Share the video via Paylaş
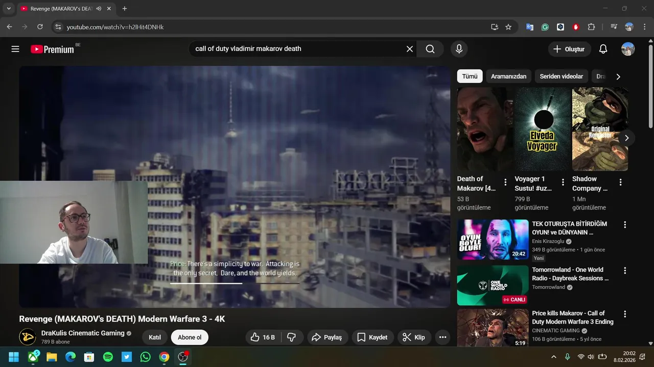This screenshot has width=654, height=367. pos(328,337)
